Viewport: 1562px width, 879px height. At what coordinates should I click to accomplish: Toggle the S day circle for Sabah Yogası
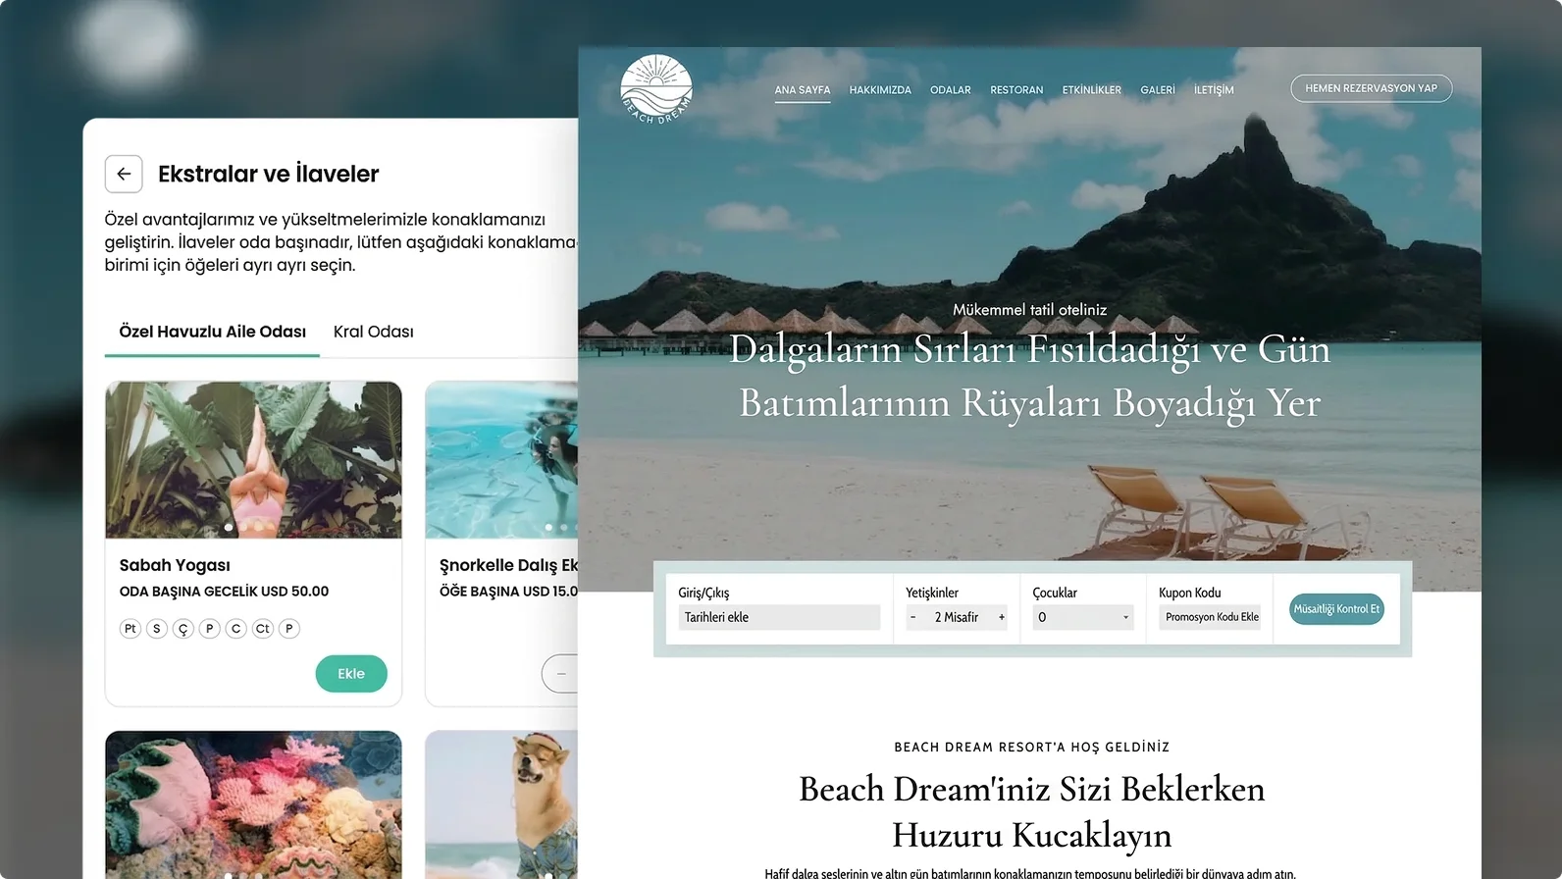coord(157,629)
